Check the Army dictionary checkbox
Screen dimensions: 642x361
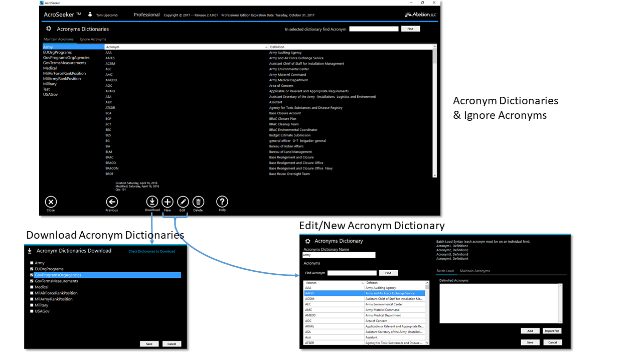click(x=32, y=263)
